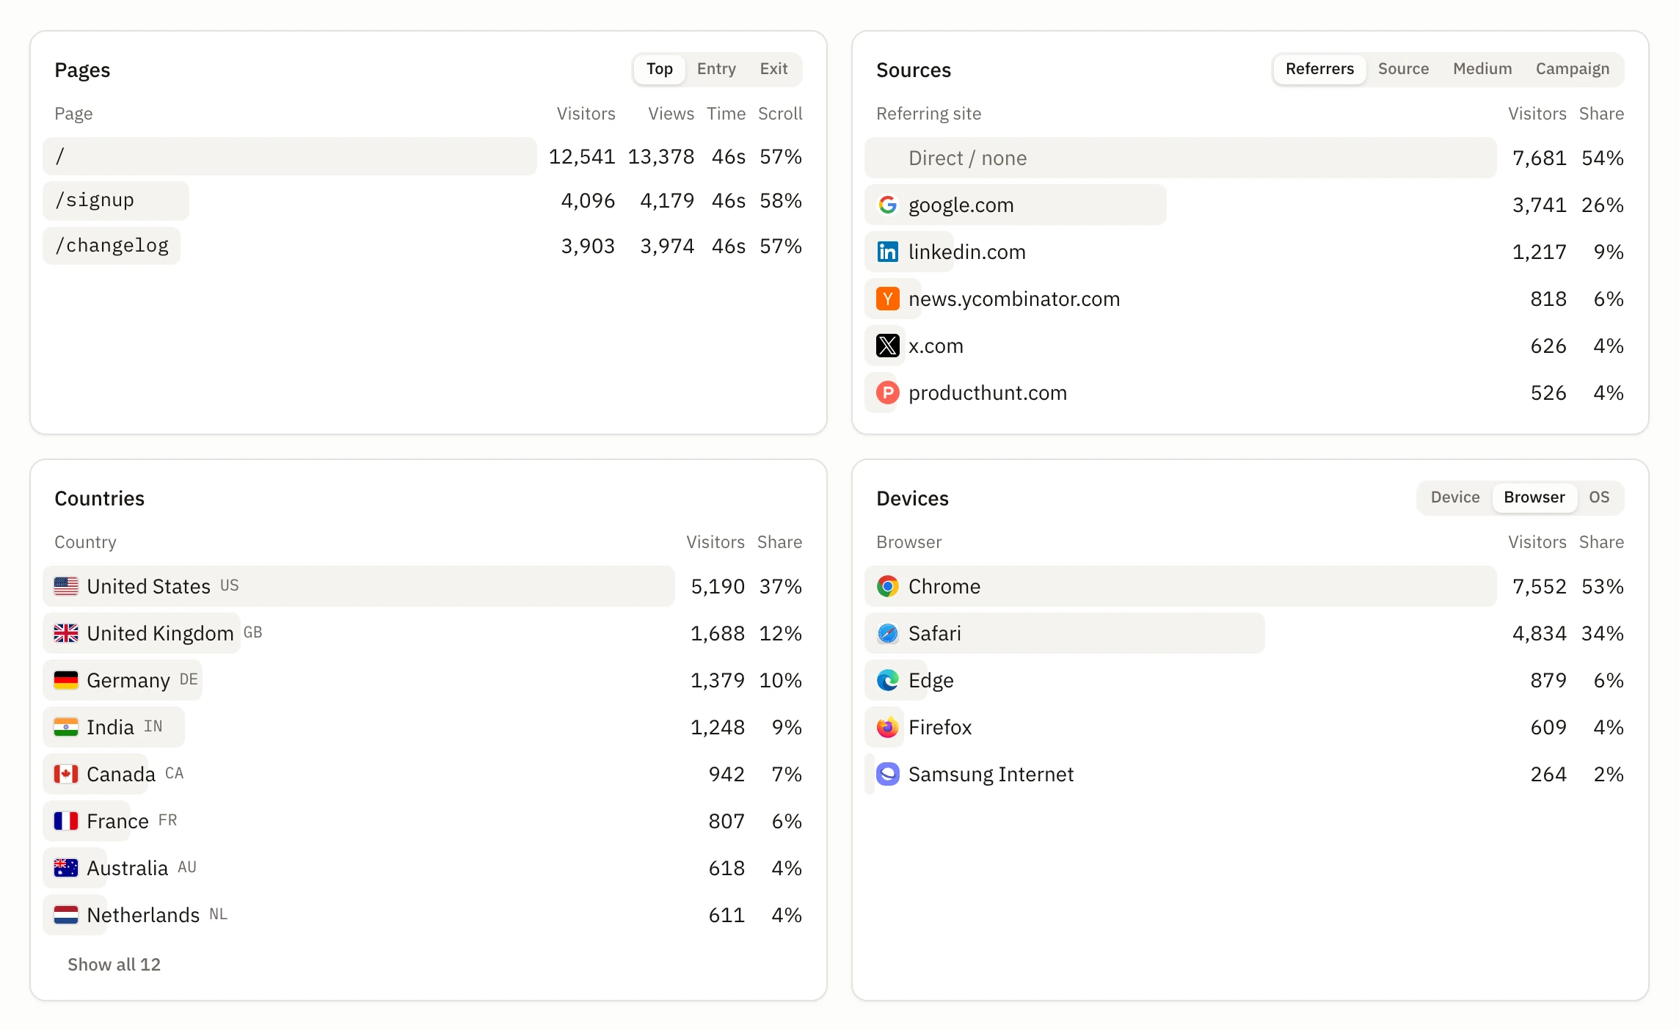Click the United Kingdom flag icon
Image resolution: width=1679 pixels, height=1030 pixels.
(66, 633)
